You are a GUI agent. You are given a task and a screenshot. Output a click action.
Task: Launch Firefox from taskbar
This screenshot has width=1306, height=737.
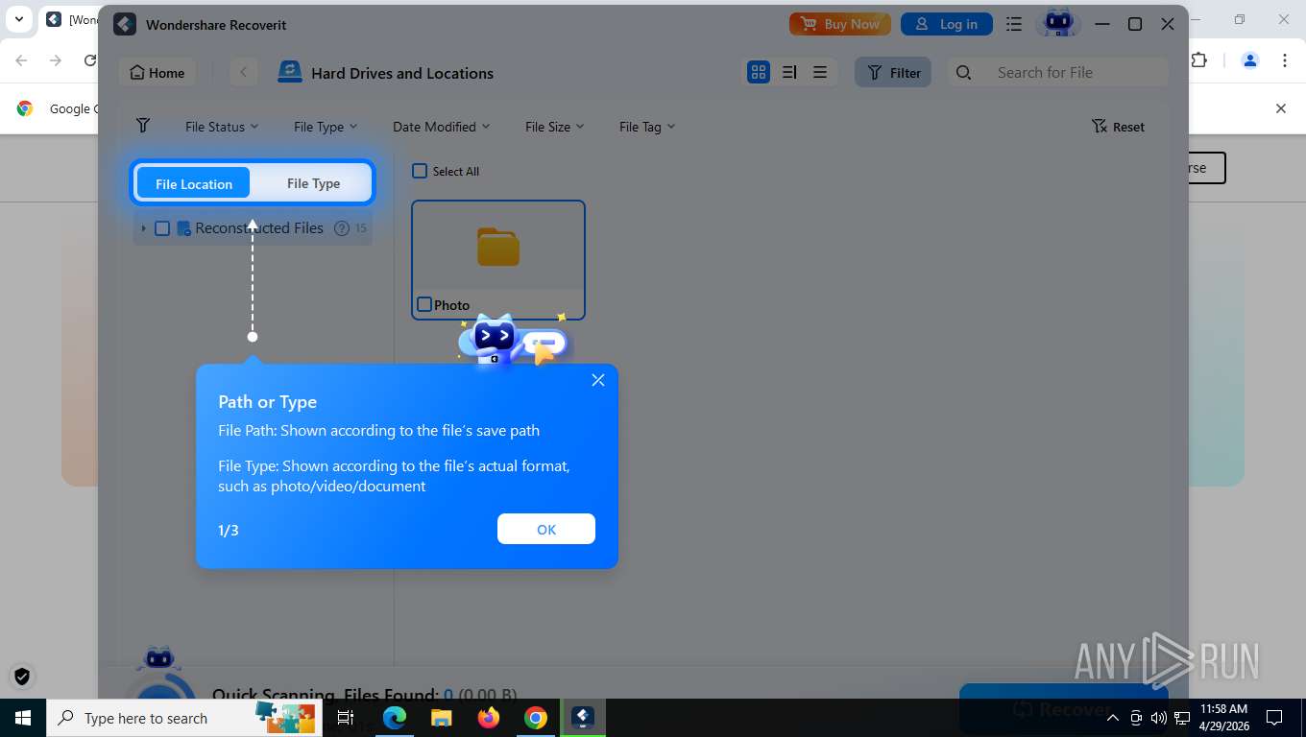point(489,718)
